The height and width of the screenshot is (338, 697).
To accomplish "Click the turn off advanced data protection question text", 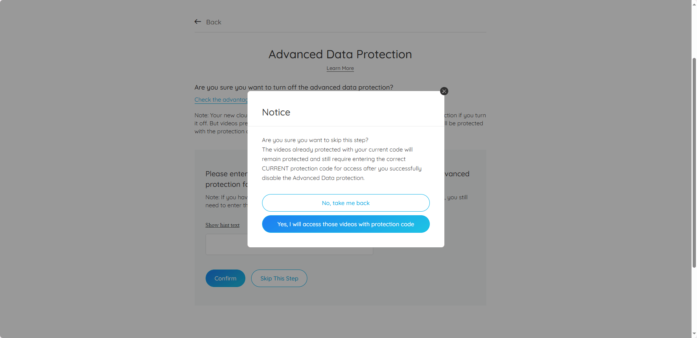I will click(x=294, y=87).
